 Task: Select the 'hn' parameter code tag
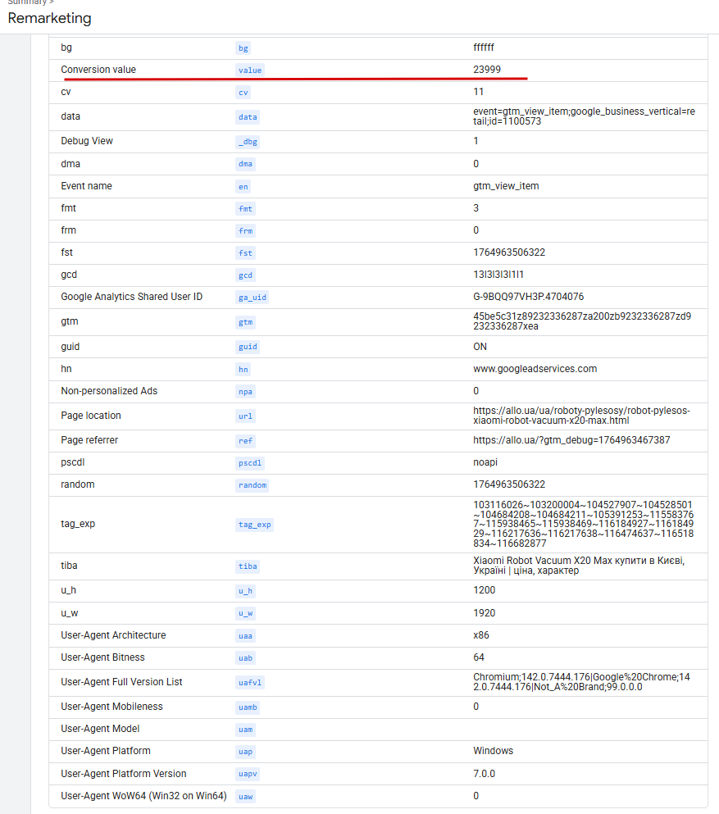[x=243, y=370]
